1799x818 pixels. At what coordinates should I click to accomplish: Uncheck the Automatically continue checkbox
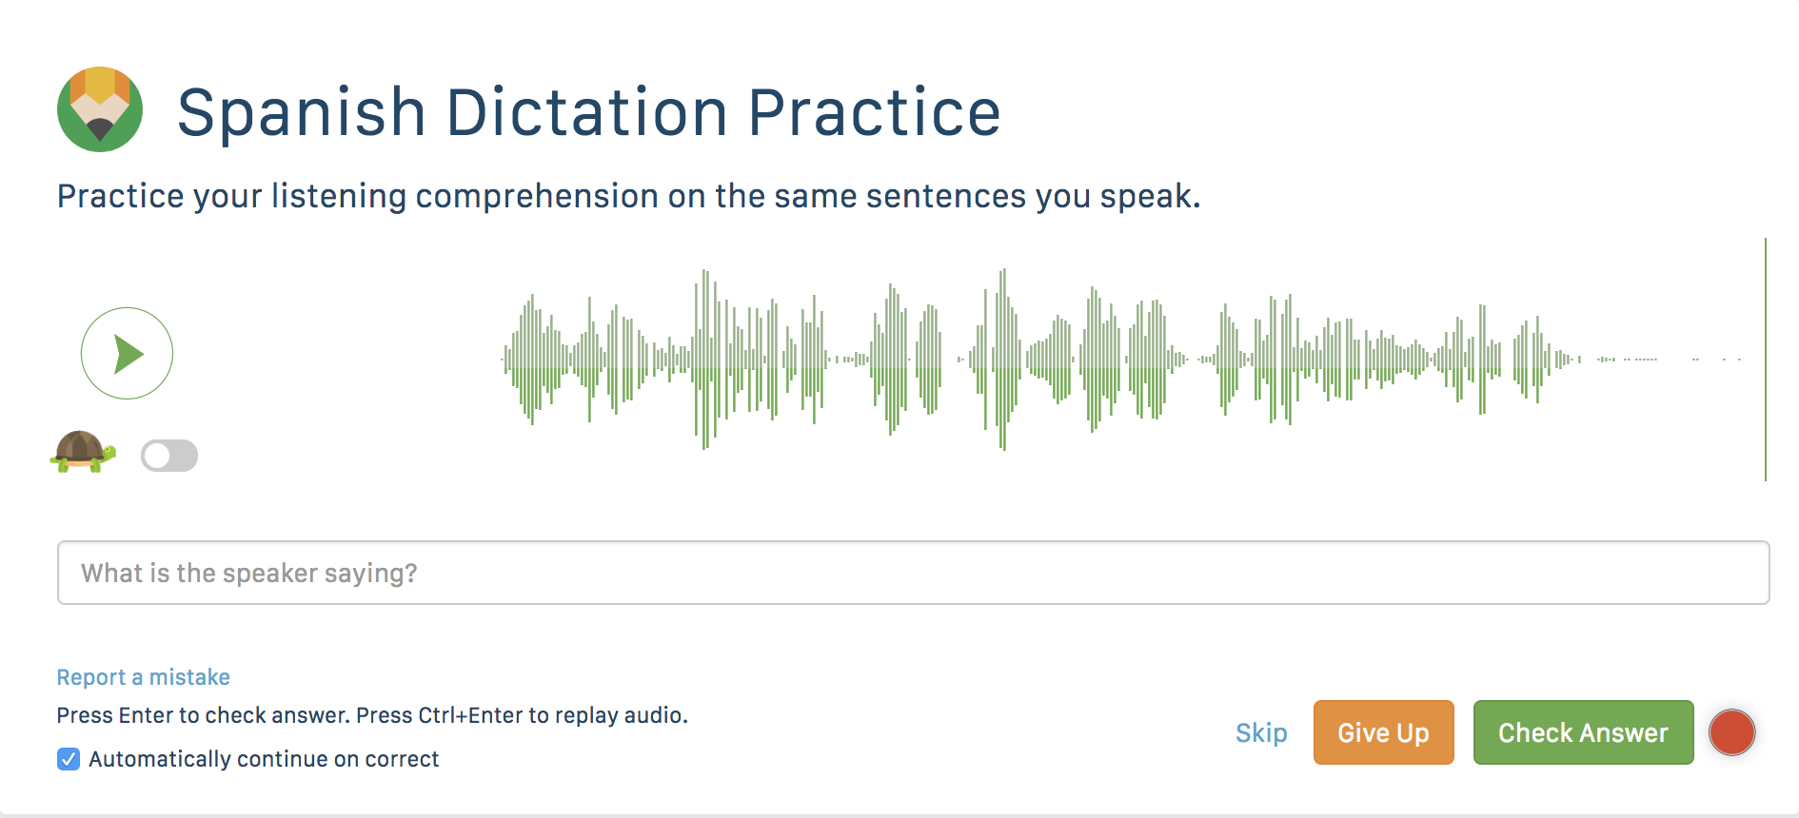point(69,759)
